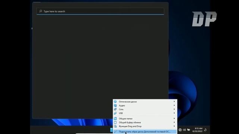Screen dimensions: 239x134
Task: Open the Общие папки submenu
Action: [145, 118]
